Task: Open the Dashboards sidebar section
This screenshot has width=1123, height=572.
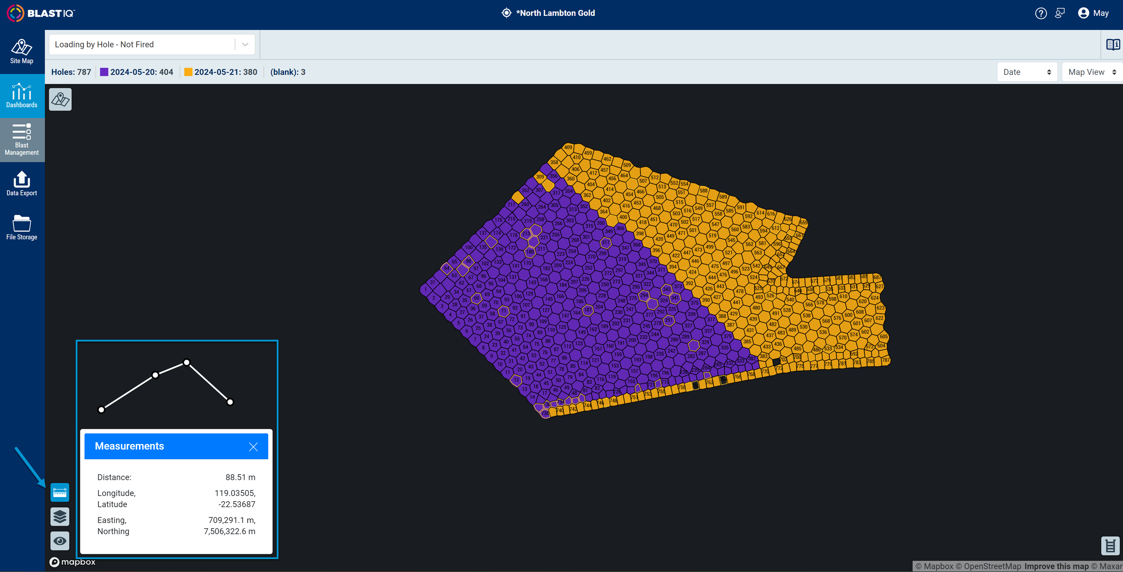Action: [x=22, y=96]
